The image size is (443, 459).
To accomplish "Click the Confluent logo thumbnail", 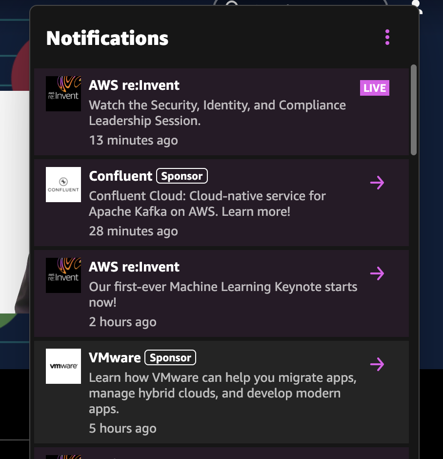I will coord(63,185).
